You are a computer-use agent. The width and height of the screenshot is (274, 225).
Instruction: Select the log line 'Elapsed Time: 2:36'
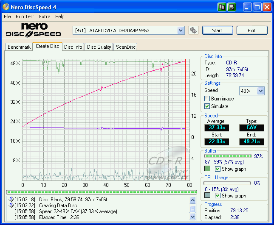pyautogui.click(x=59, y=217)
